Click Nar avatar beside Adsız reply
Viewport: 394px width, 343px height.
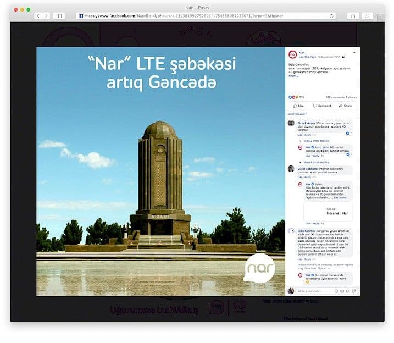point(300,147)
